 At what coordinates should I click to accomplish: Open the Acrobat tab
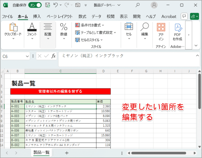pyautogui.click(x=169, y=16)
